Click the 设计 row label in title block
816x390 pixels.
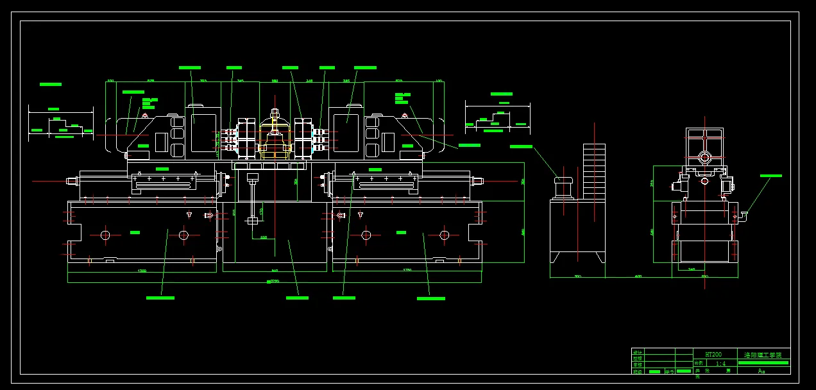click(x=637, y=352)
